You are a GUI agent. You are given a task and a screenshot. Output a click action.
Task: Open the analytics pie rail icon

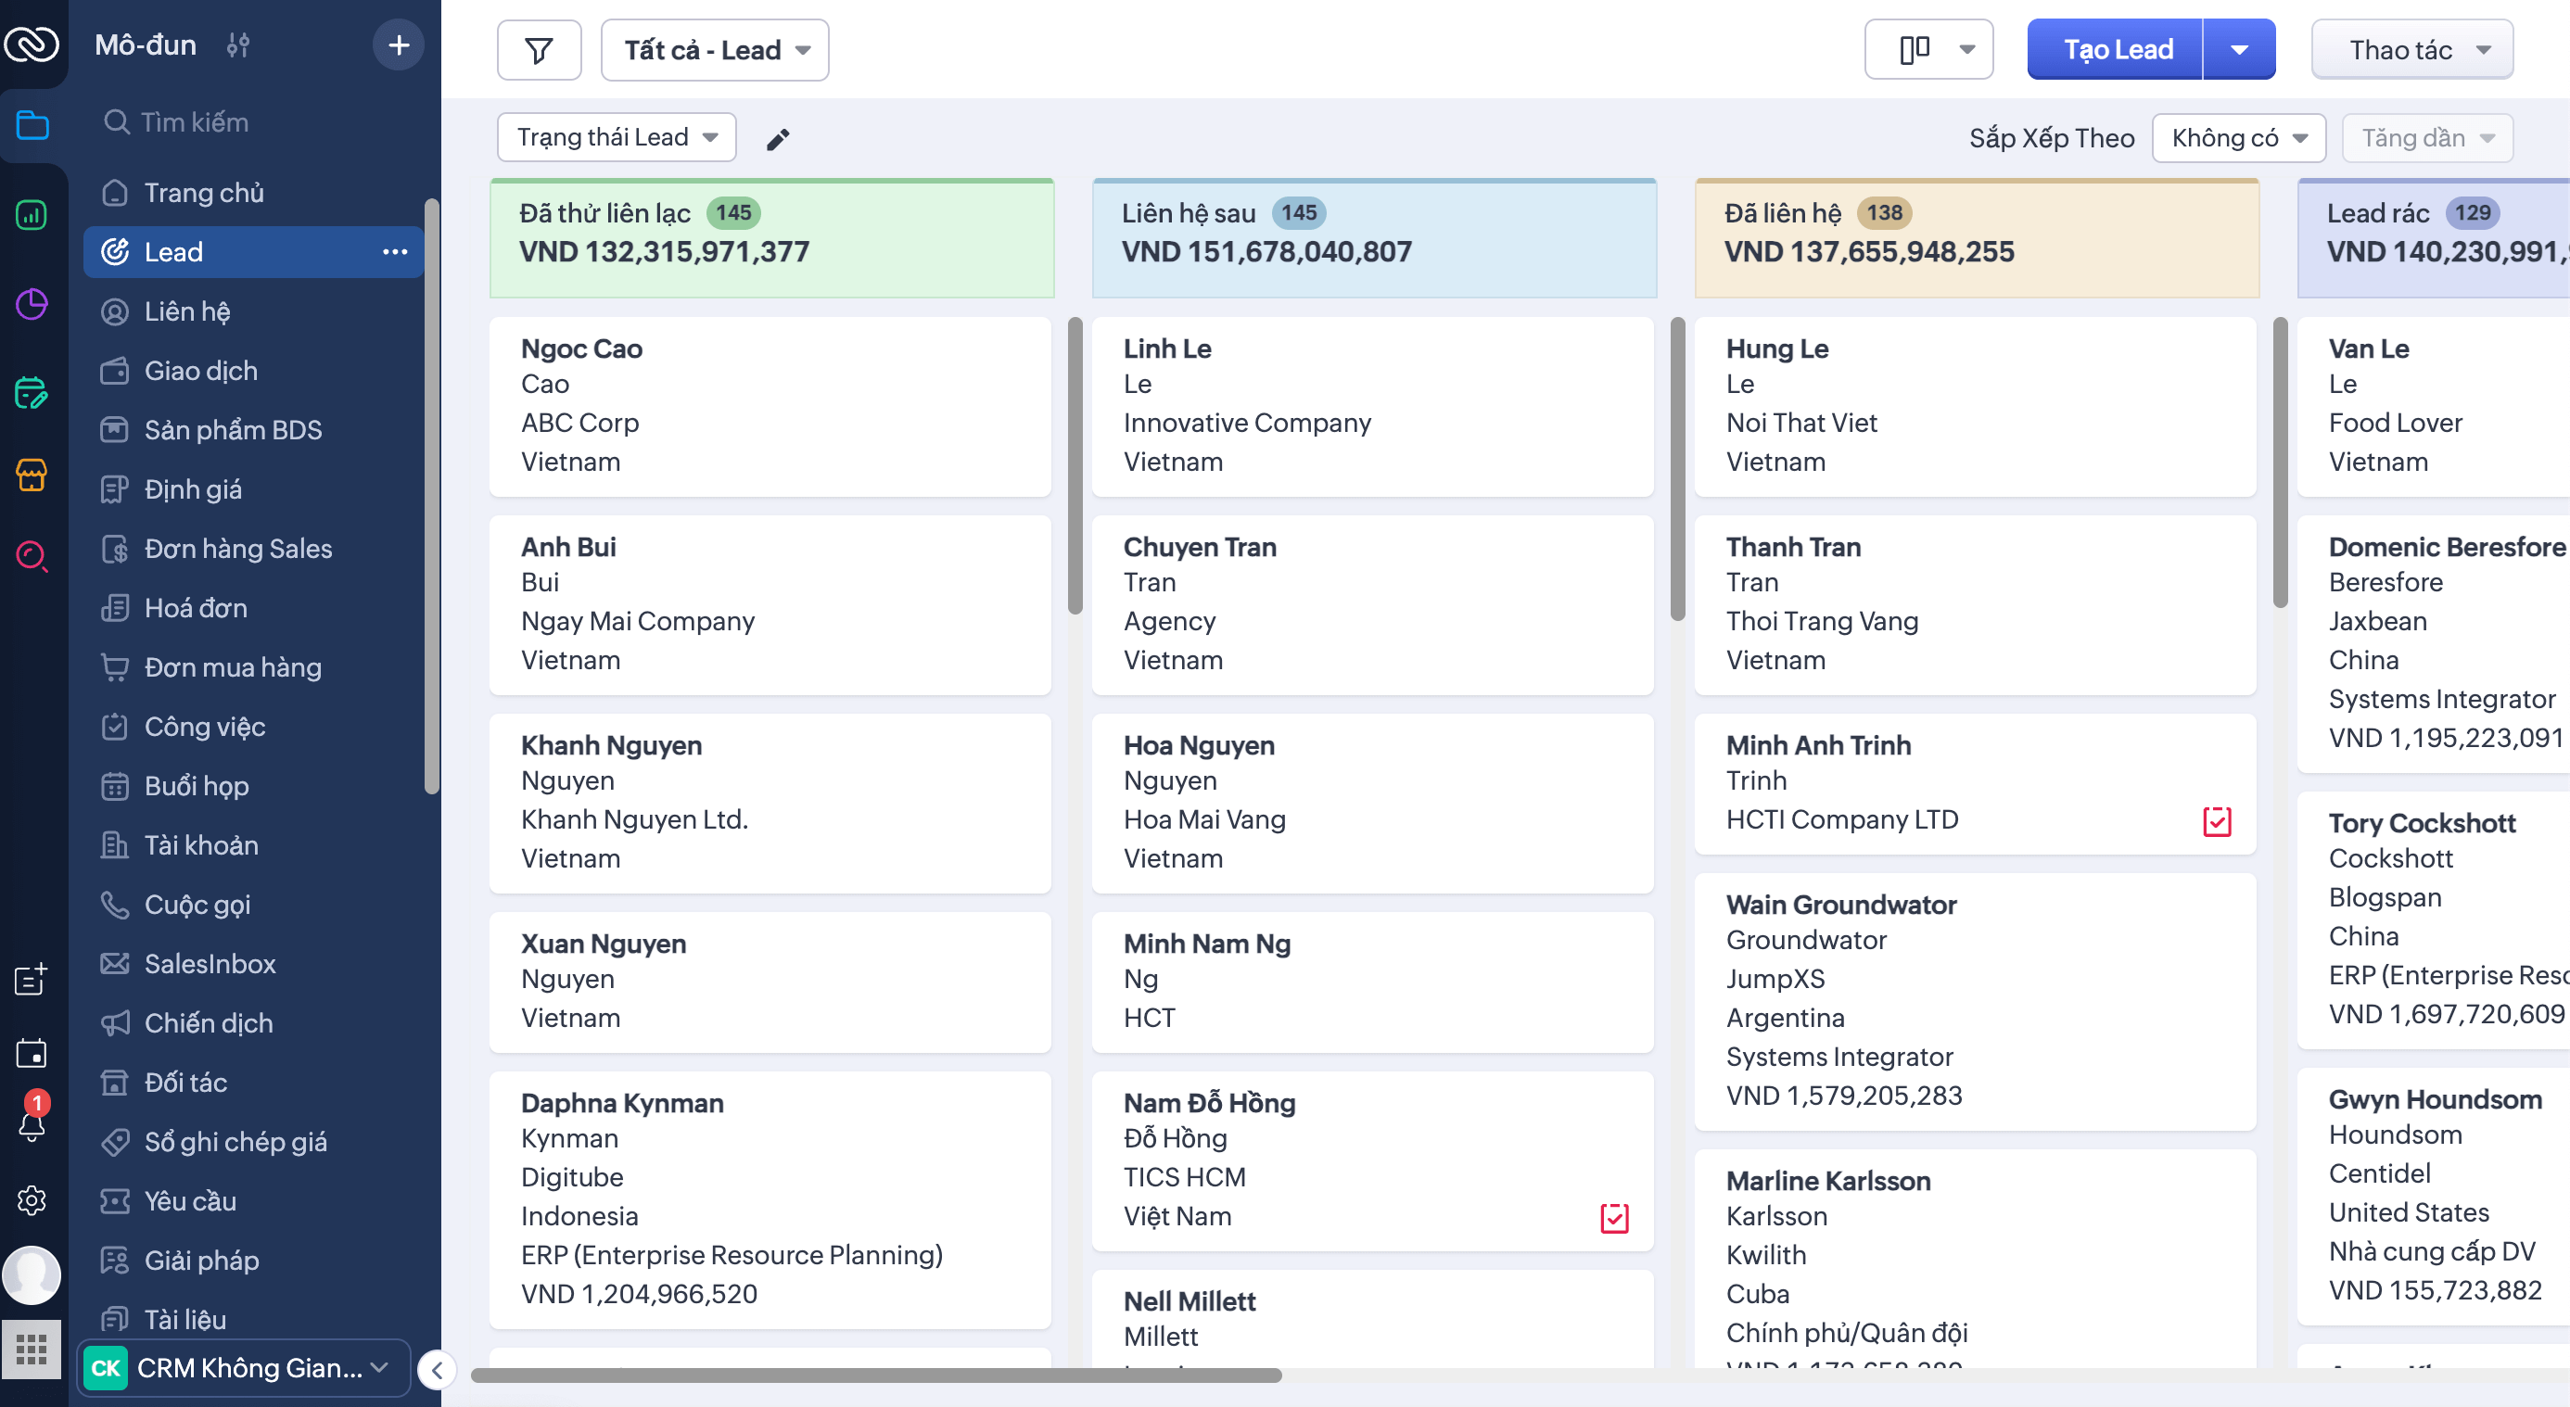click(32, 304)
